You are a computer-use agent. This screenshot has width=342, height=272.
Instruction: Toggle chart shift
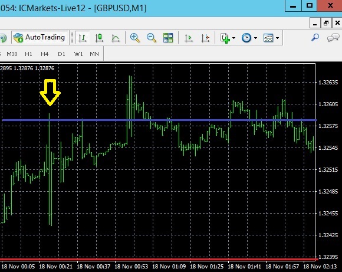pos(205,38)
